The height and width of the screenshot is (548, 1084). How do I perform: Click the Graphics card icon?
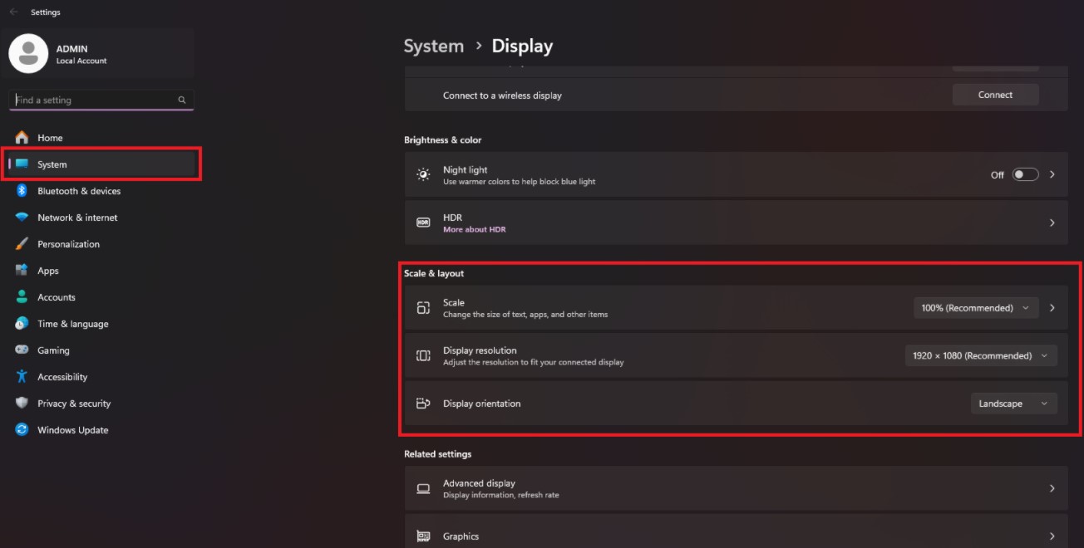point(423,536)
